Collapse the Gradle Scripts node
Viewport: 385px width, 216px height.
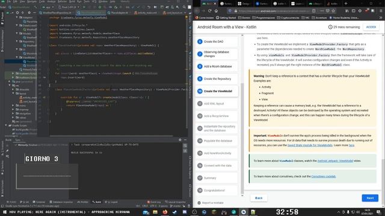tap(6, 125)
